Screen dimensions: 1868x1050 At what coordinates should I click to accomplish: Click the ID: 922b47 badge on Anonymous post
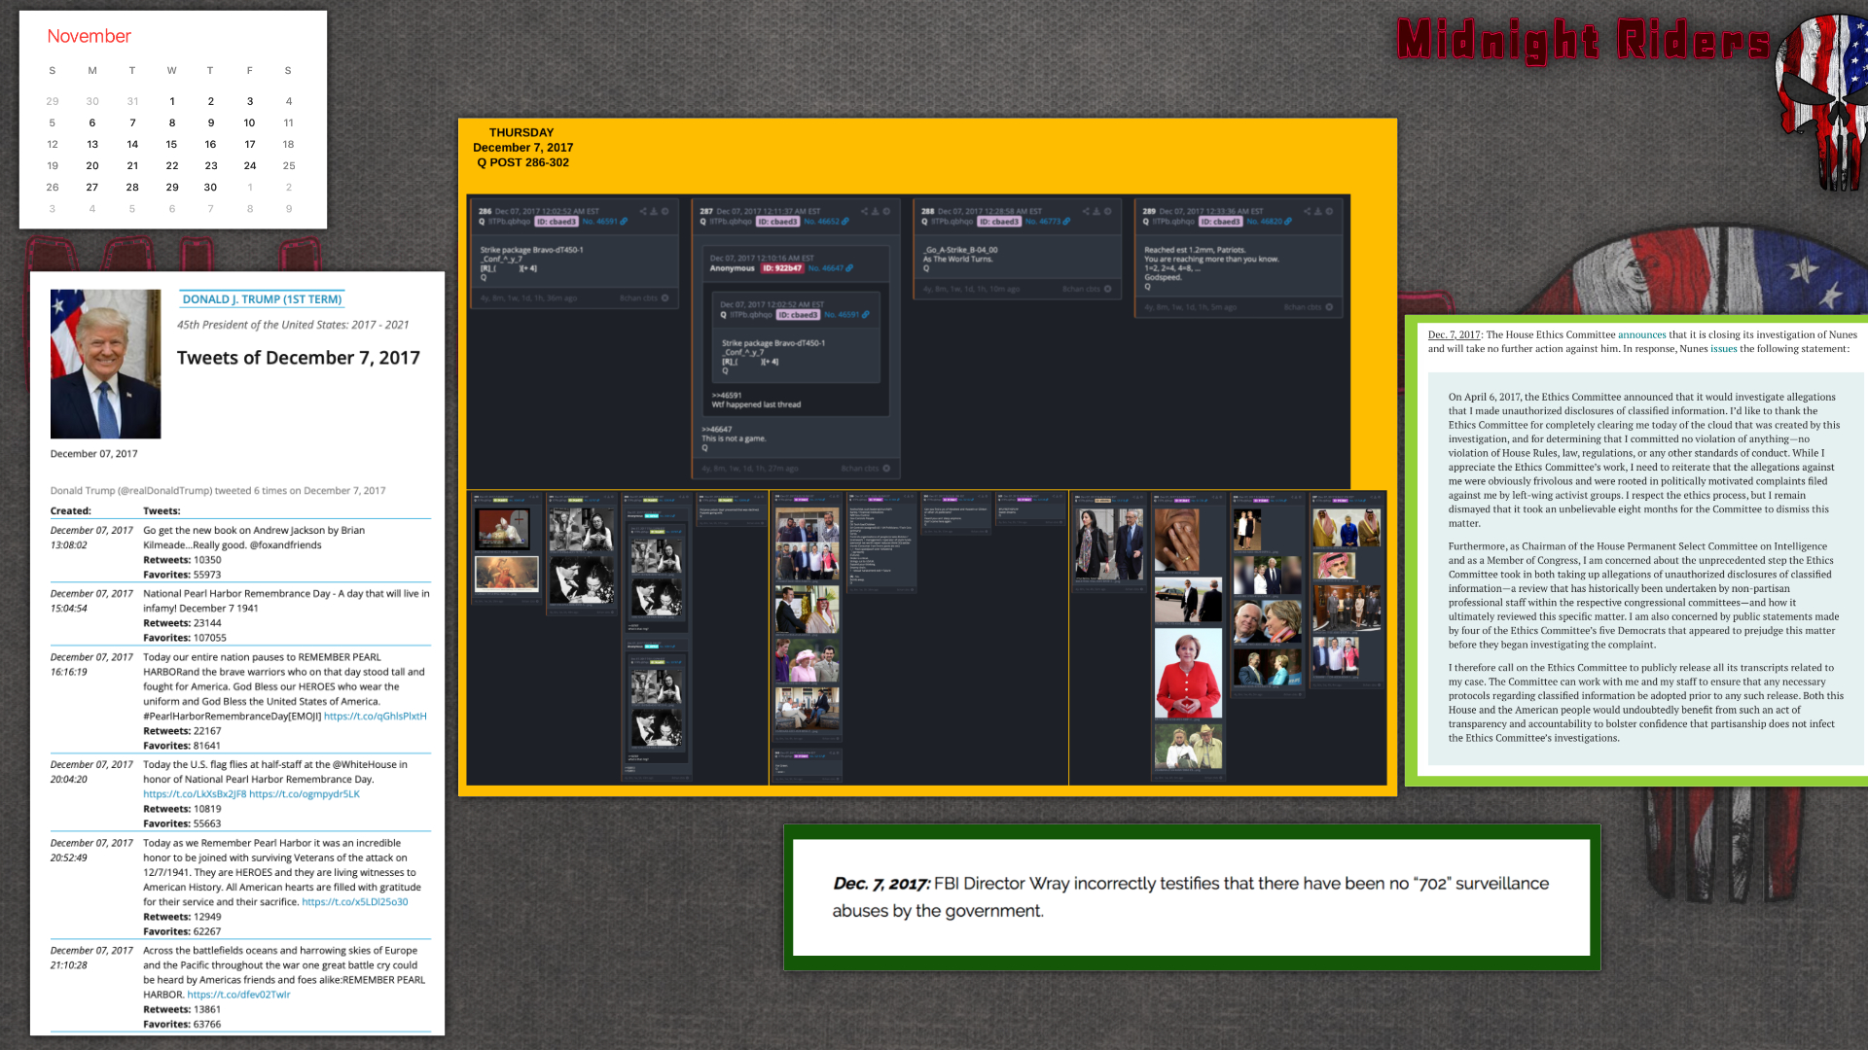tap(782, 268)
